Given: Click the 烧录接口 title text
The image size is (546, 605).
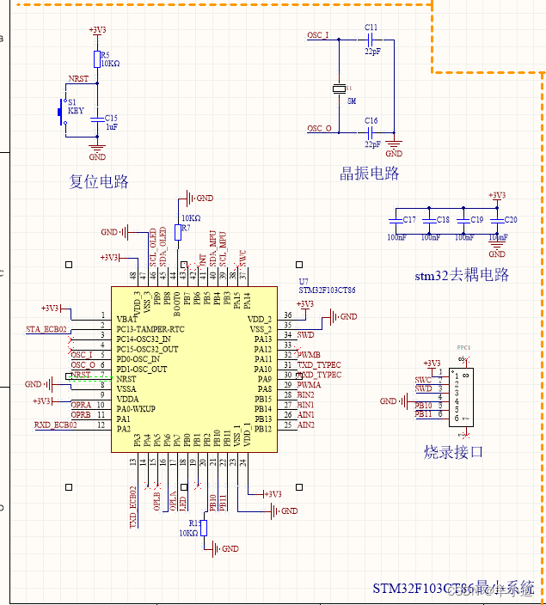Looking at the screenshot, I should tap(453, 452).
